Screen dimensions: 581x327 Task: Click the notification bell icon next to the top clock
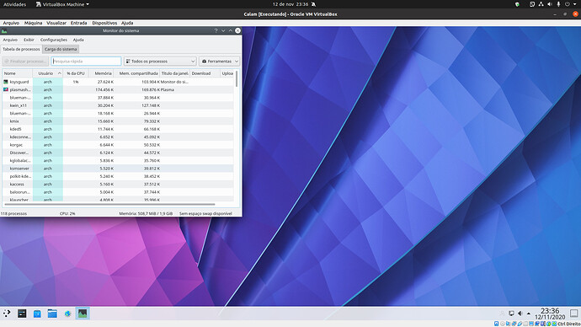click(313, 4)
